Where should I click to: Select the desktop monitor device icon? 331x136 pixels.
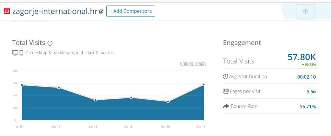(15, 53)
